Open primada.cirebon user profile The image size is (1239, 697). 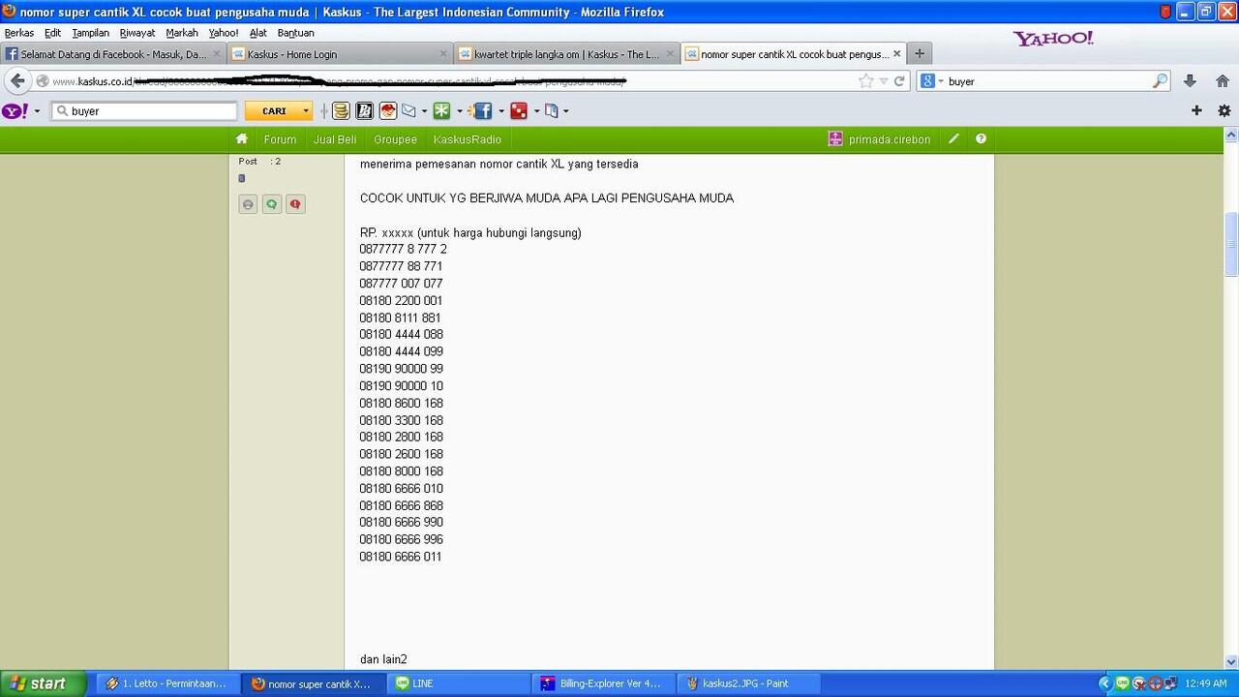point(879,139)
